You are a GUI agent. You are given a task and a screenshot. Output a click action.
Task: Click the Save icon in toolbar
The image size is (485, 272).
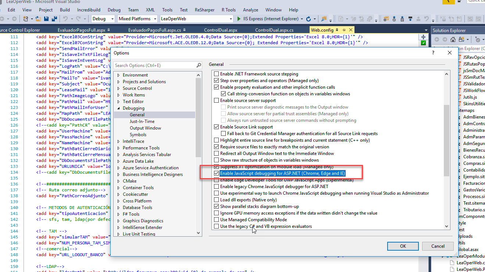point(47,18)
